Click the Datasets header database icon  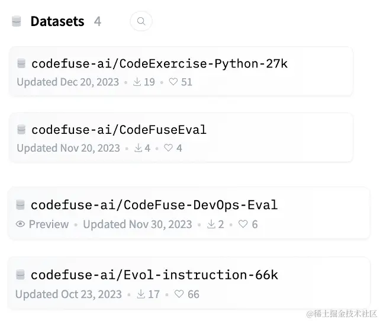point(17,21)
